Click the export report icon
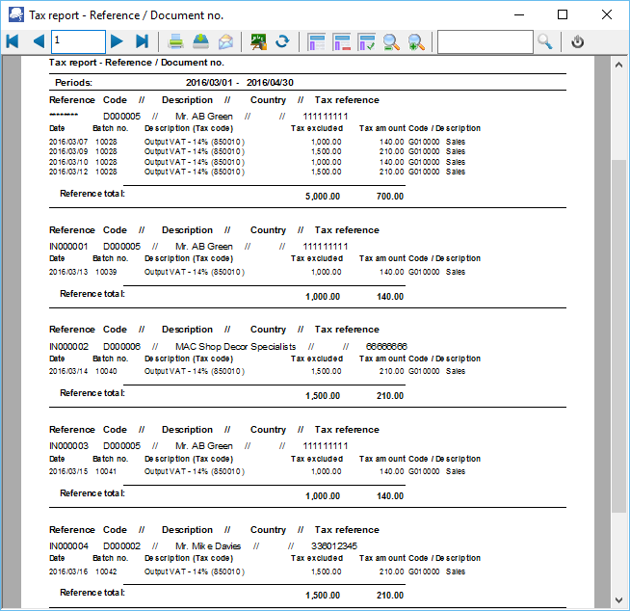630x611 pixels. [200, 41]
